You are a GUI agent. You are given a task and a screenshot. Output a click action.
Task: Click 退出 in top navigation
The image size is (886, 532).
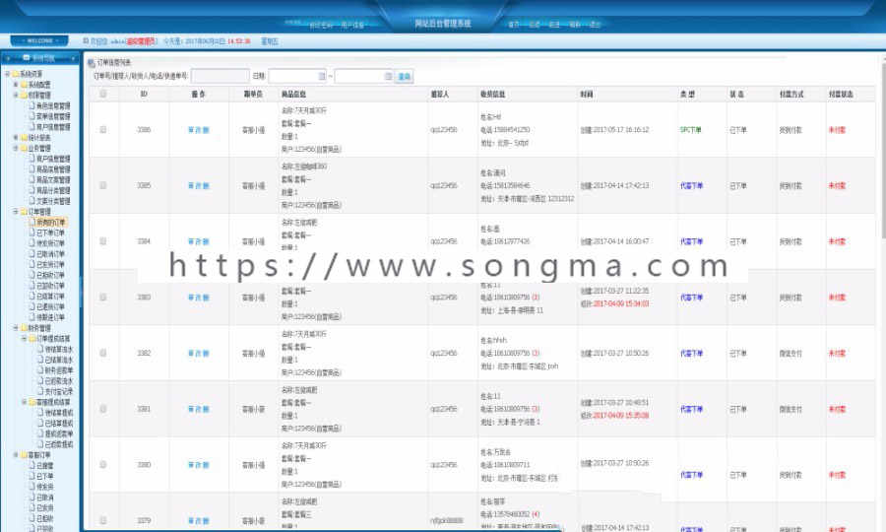point(595,25)
